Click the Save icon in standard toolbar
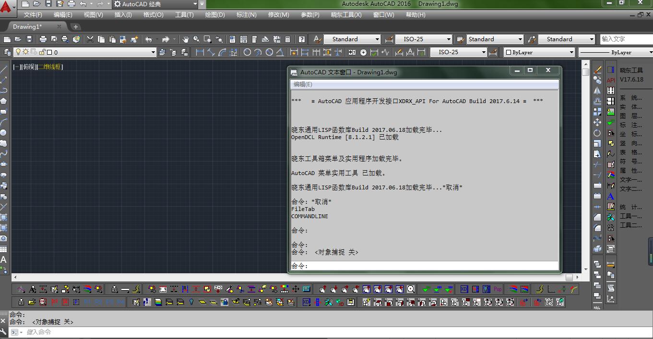Image resolution: width=653 pixels, height=339 pixels. [29, 39]
